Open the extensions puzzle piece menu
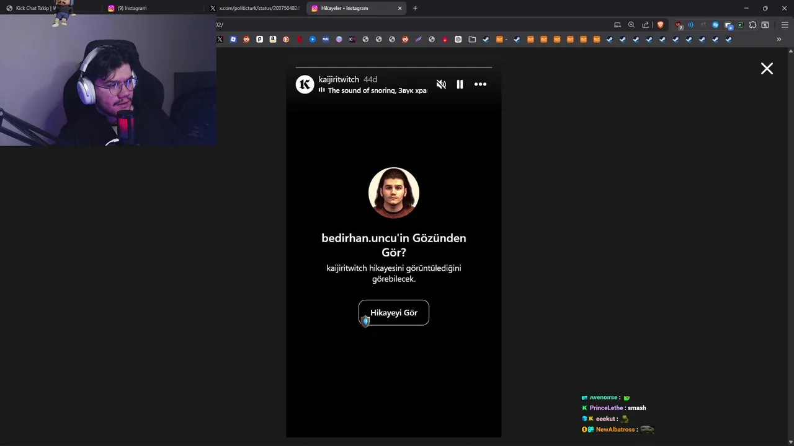794x446 pixels. (x=752, y=25)
